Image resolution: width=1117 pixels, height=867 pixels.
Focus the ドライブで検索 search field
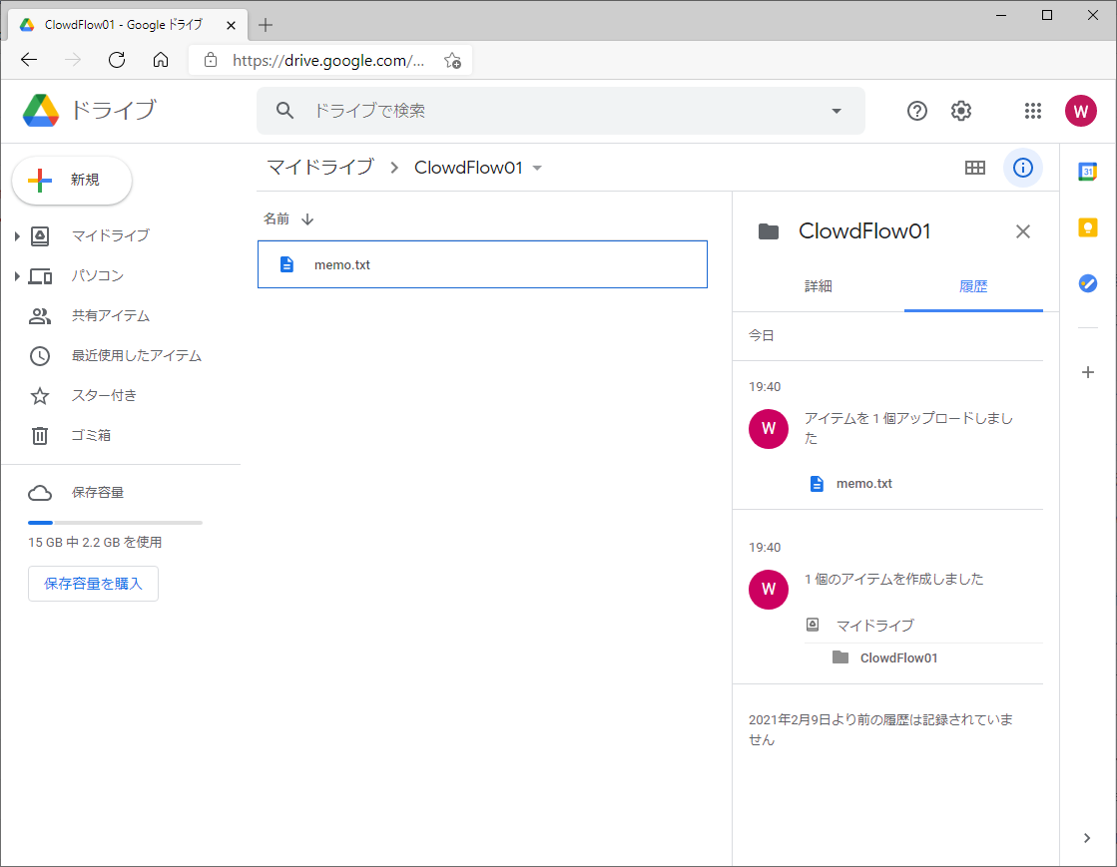(x=563, y=111)
